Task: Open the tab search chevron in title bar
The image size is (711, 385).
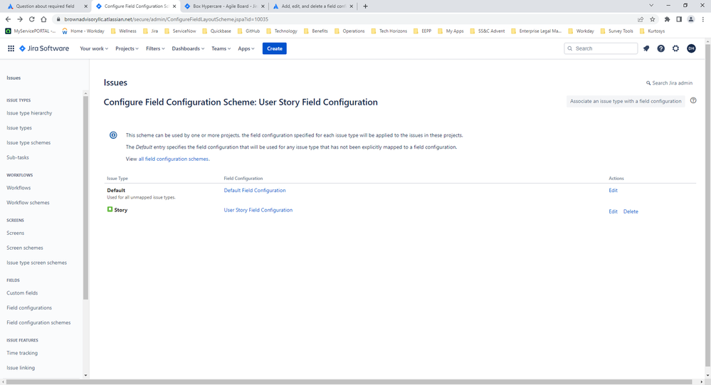Action: (651, 6)
